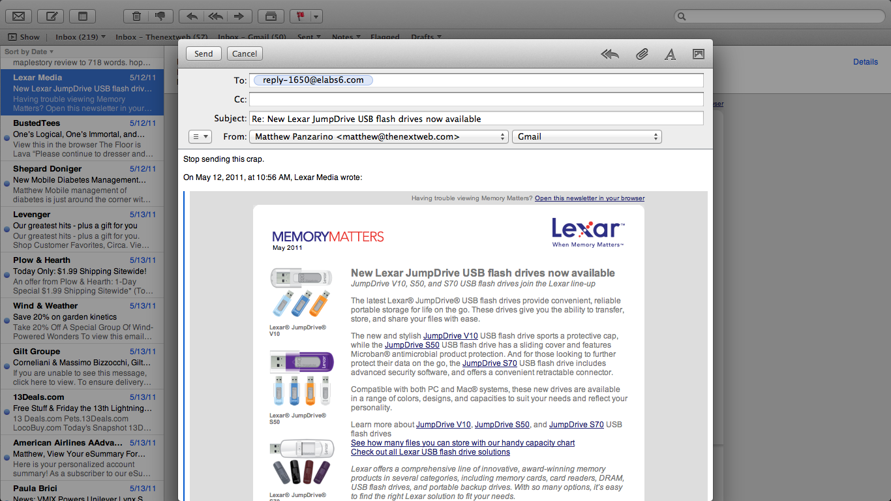Click the Details link in message header
The height and width of the screenshot is (501, 891).
866,62
